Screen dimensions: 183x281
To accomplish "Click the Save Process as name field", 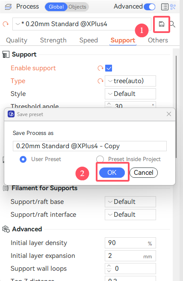I will 90,146.
